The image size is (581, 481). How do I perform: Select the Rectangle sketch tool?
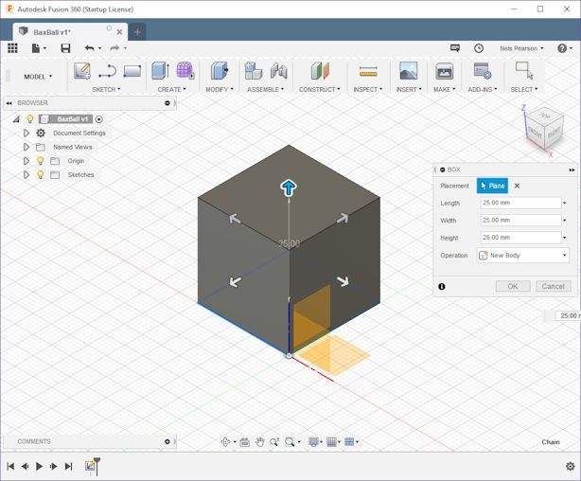pyautogui.click(x=132, y=71)
